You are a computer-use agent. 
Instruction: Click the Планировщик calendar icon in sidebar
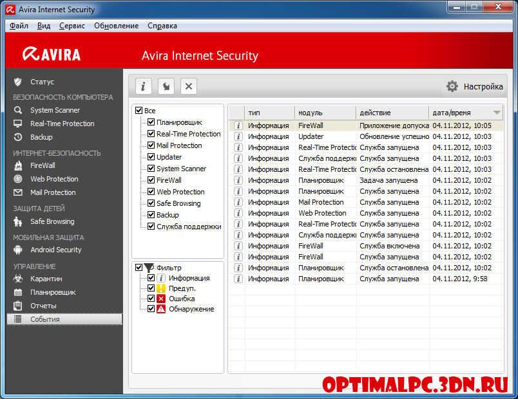pos(18,292)
